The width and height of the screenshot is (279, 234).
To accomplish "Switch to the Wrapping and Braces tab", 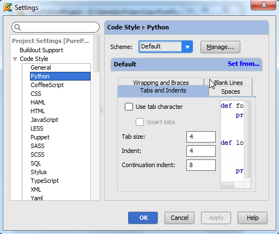I will [161, 83].
